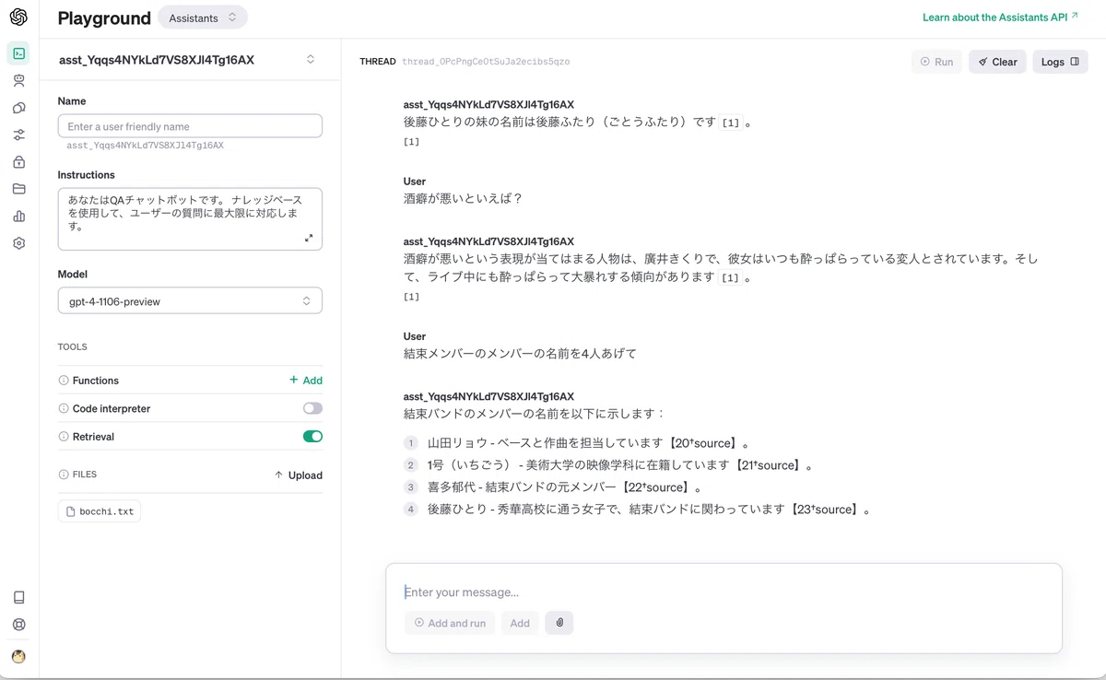Image resolution: width=1106 pixels, height=680 pixels.
Task: Open the bocchi.txt file
Action: click(100, 511)
